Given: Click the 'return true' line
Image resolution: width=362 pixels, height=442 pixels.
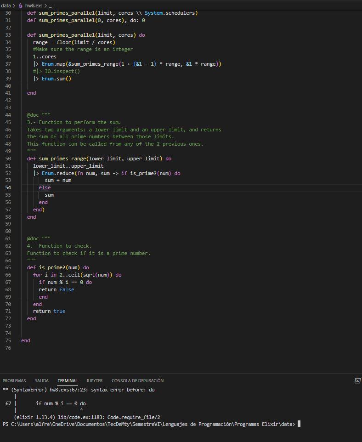Looking at the screenshot, I should pos(49,311).
